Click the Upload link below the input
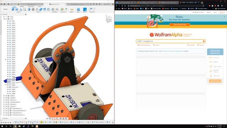Viewport: 227px width, 128px height. (156, 45)
